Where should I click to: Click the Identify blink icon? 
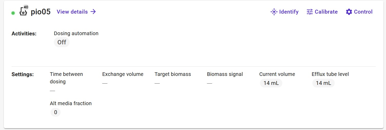coord(274,12)
